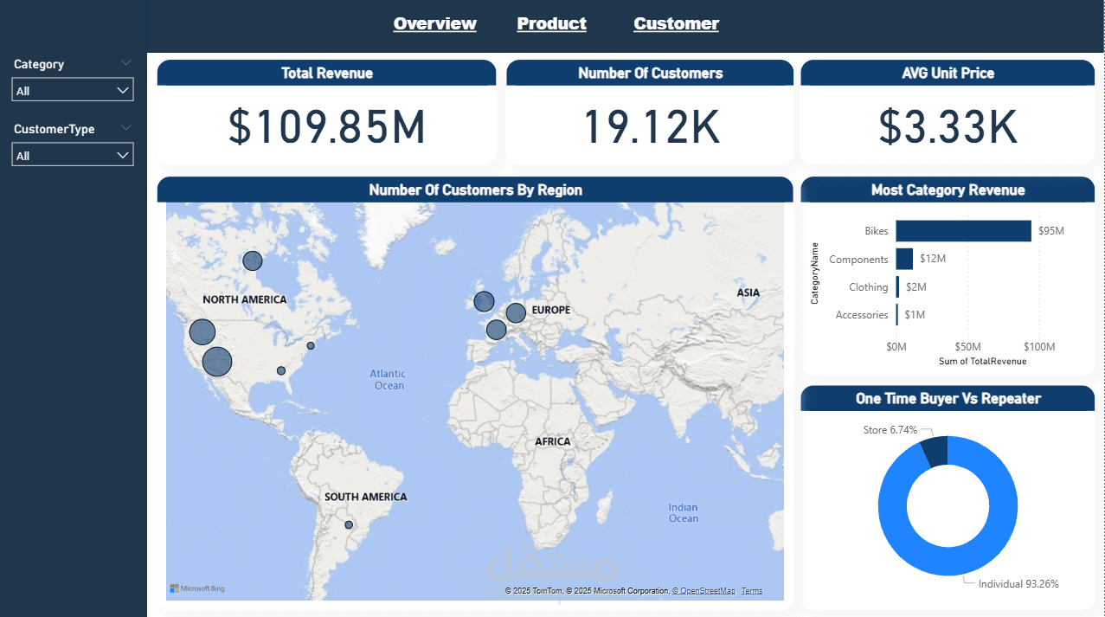Image resolution: width=1105 pixels, height=617 pixels.
Task: Click the $2M data label
Action: point(916,286)
